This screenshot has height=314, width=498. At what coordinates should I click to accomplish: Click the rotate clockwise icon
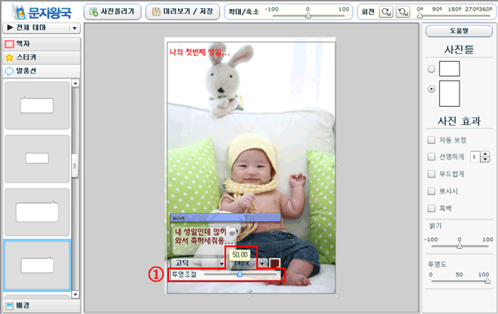(386, 11)
